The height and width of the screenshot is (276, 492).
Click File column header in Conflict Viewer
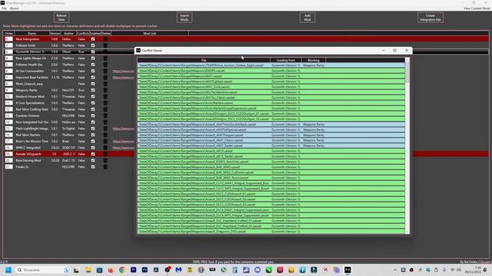[x=204, y=60]
